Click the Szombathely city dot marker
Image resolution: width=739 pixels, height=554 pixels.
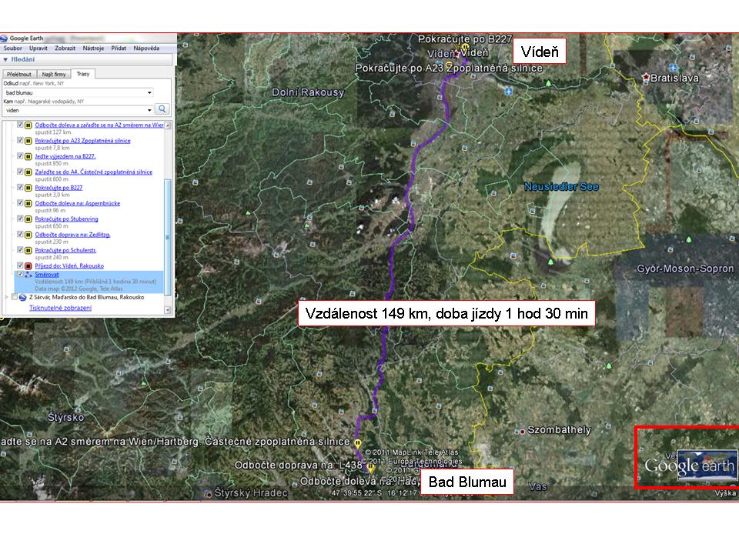tap(522, 431)
